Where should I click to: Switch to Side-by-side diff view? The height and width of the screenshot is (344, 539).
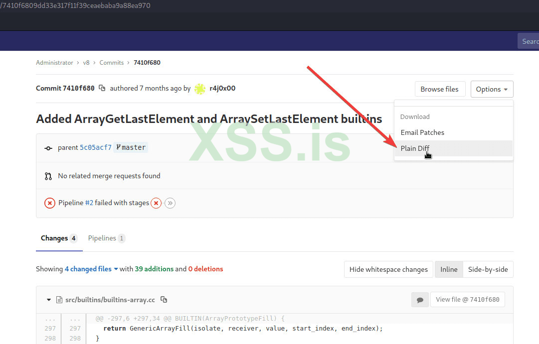tap(488, 269)
